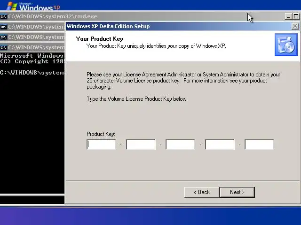Click the '(C) Copyright' line in cmd window
This screenshot has height=225, width=301.
click(x=32, y=61)
